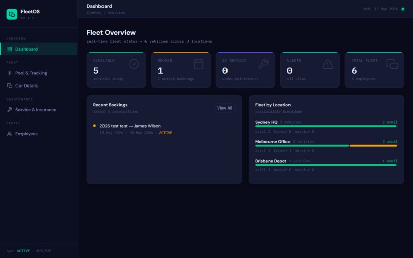Click the '1 active bookings' subtitle
413x258 pixels.
click(176, 79)
